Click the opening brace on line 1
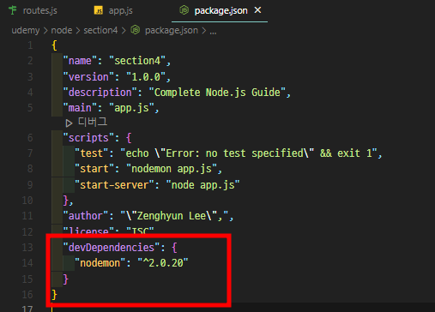Viewport: 435px width, 312px height. 54,45
